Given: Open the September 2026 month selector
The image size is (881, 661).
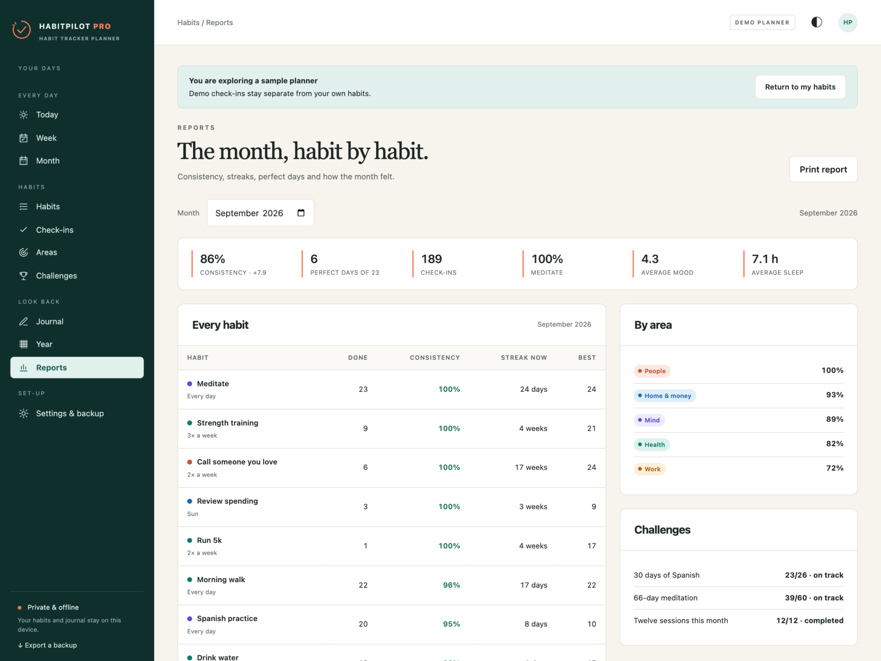Looking at the screenshot, I should coord(260,213).
